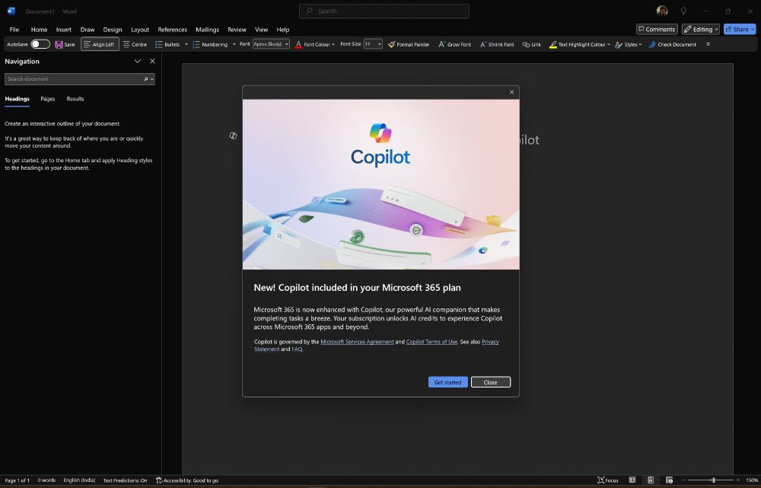Insert a Link from the toolbar

pos(531,44)
